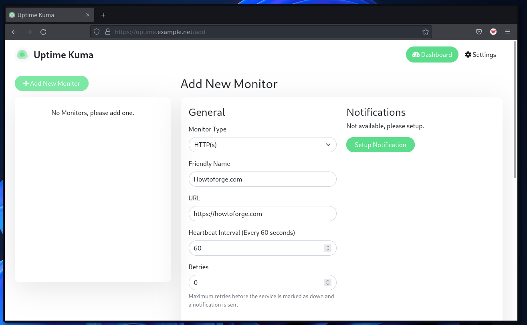The height and width of the screenshot is (325, 527).
Task: Show site info via the padlock icon
Action: (x=107, y=32)
